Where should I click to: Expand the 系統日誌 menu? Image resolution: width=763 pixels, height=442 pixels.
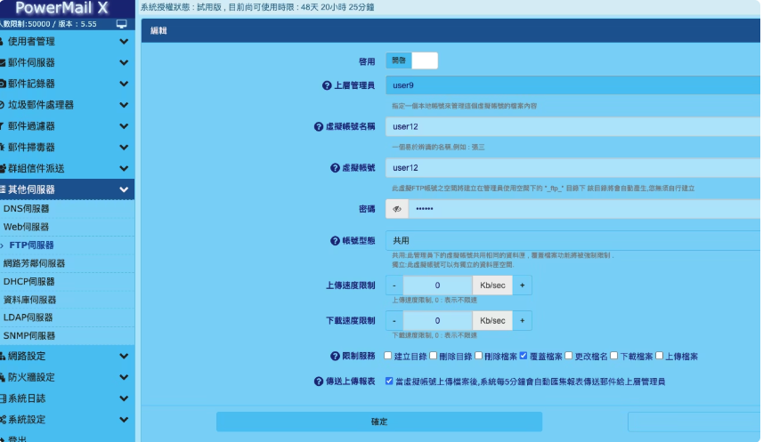pyautogui.click(x=67, y=398)
